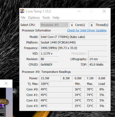
Task: Click Core #0 load value 8%
Action: pyautogui.click(x=102, y=89)
